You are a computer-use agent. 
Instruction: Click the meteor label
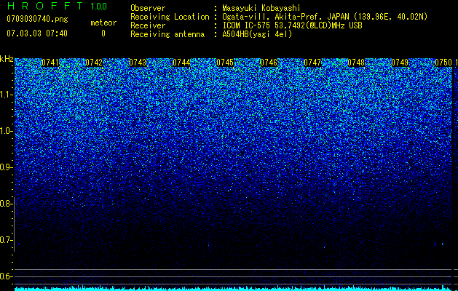pyautogui.click(x=103, y=23)
